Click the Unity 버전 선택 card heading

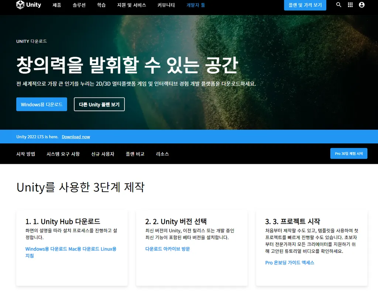coord(176,221)
